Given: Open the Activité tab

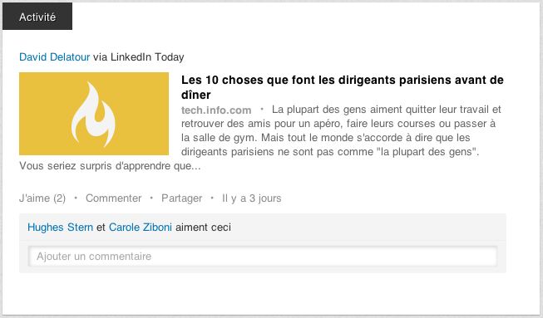Looking at the screenshot, I should pos(37,17).
